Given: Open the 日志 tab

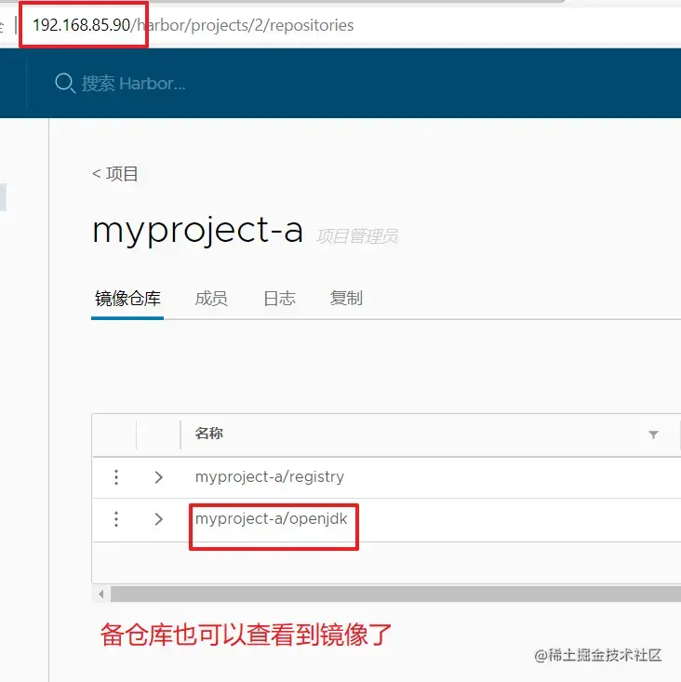Looking at the screenshot, I should coord(279,299).
